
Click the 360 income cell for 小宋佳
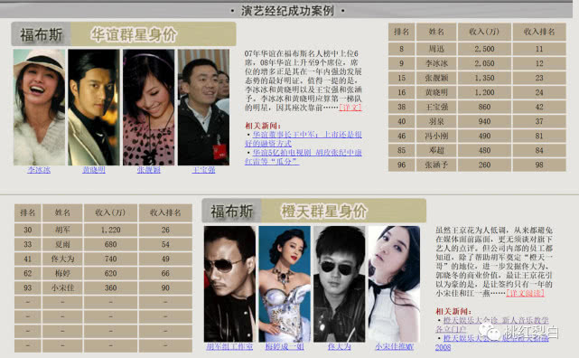click(x=110, y=287)
